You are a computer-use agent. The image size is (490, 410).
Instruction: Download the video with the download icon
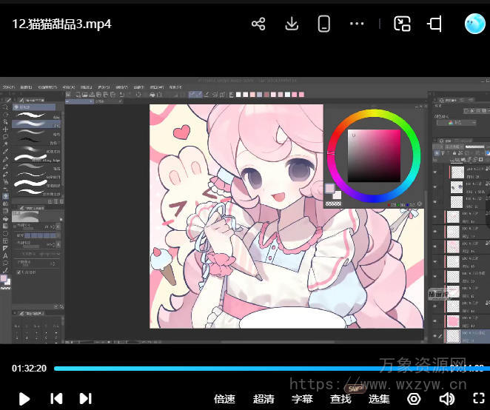click(x=292, y=24)
